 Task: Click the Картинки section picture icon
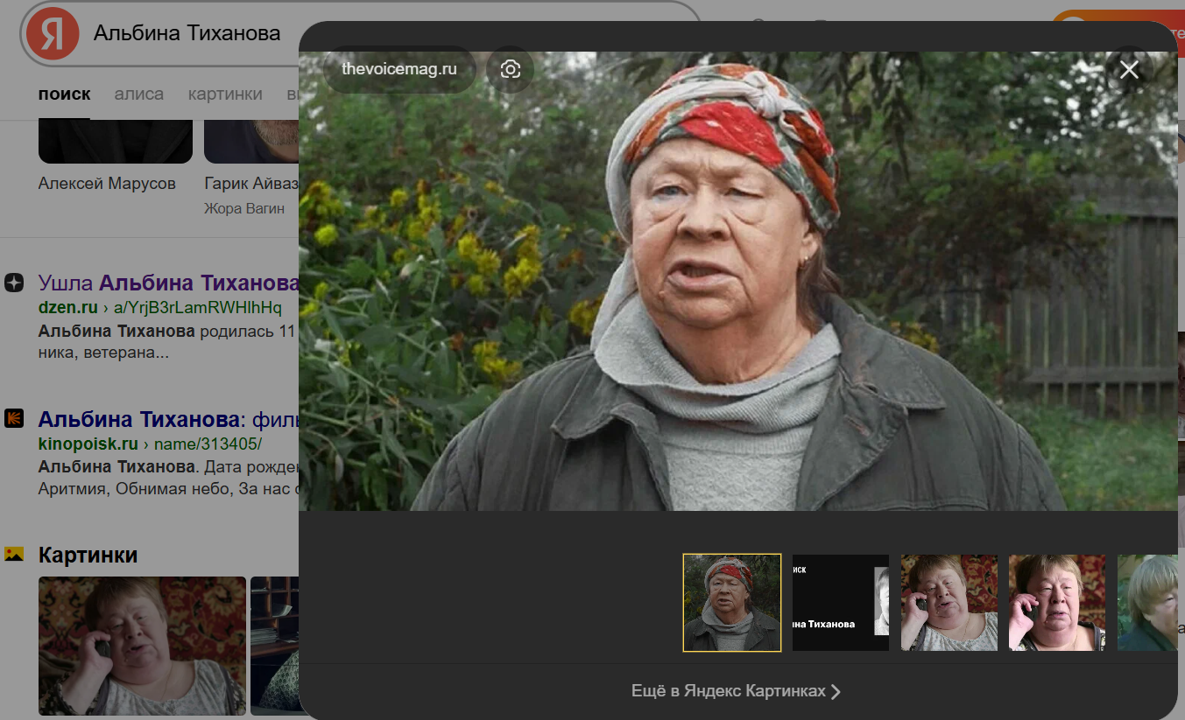click(x=14, y=555)
